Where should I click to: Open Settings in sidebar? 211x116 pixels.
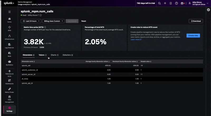pos(9,109)
